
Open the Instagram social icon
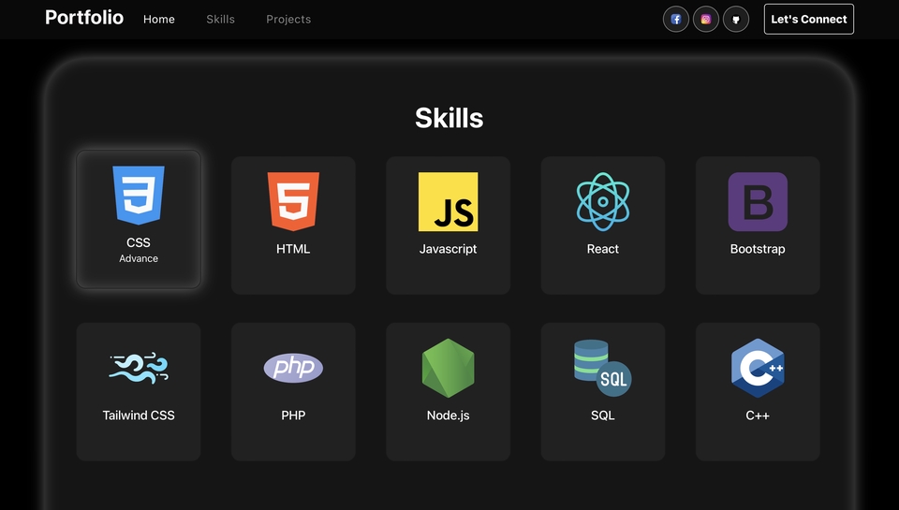pos(706,20)
